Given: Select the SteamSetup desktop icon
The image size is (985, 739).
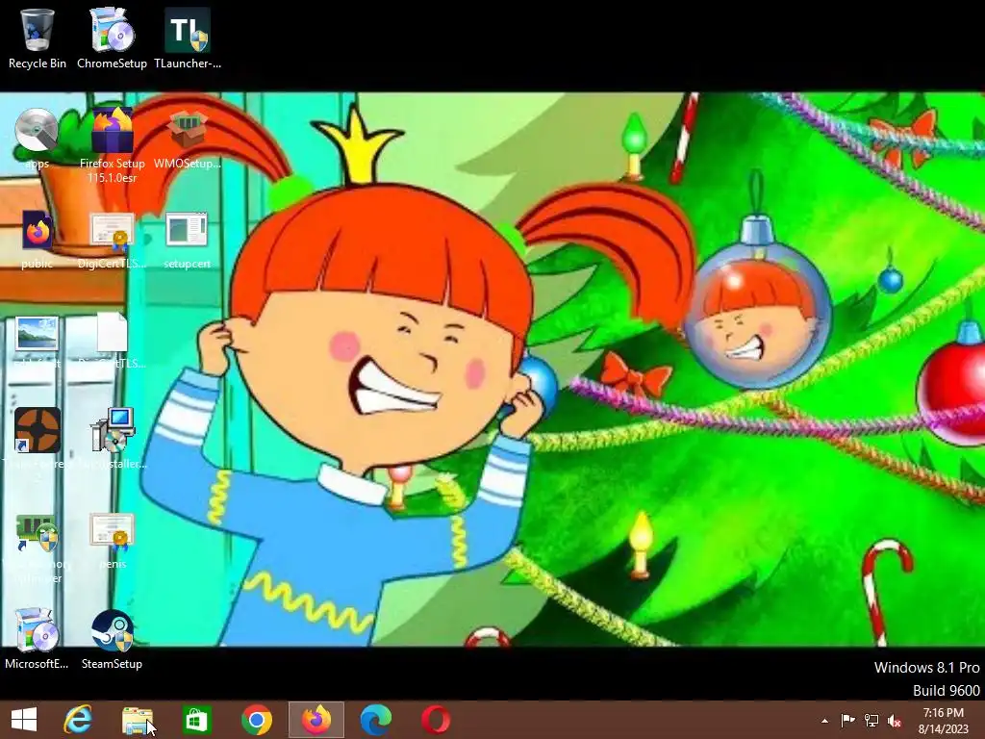Looking at the screenshot, I should tap(112, 638).
